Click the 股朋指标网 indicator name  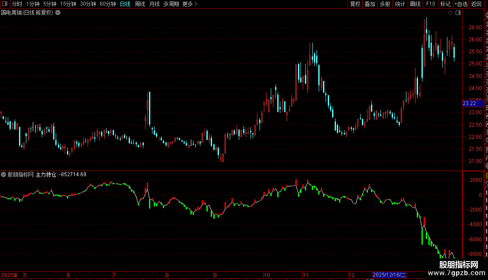tap(21, 174)
